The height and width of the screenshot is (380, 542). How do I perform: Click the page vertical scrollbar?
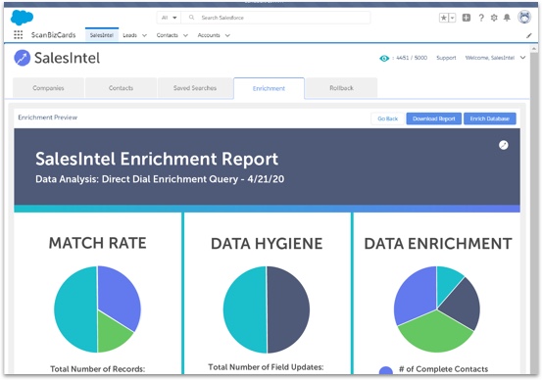pos(534,210)
